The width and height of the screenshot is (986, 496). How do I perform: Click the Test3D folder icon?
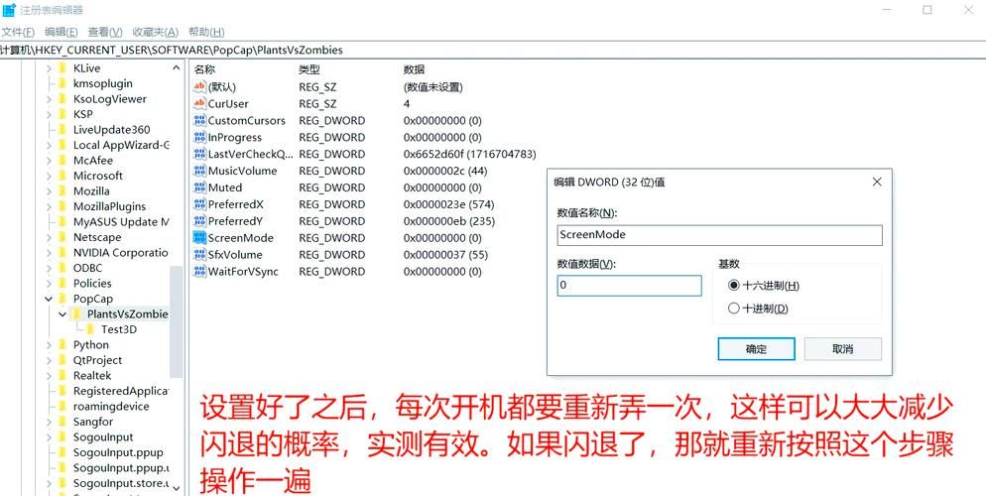[x=90, y=329]
